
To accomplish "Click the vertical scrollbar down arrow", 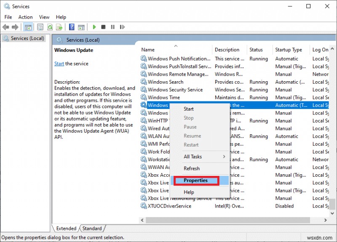I will 332,213.
